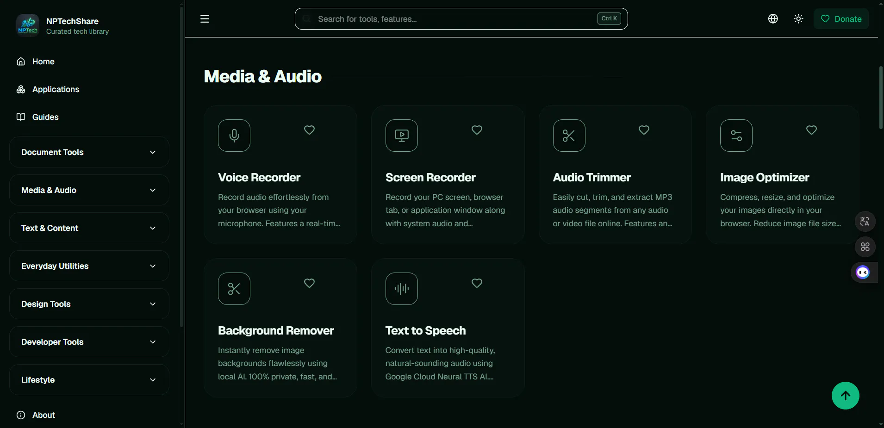Click the Screen Recorder monitor icon
The image size is (884, 428).
tap(402, 136)
